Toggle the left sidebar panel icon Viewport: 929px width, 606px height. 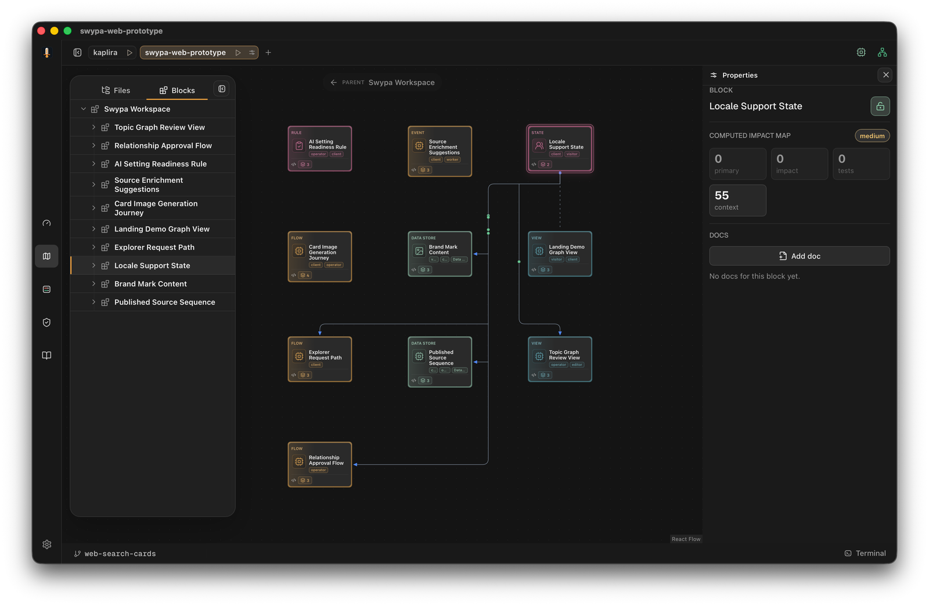[x=77, y=53]
